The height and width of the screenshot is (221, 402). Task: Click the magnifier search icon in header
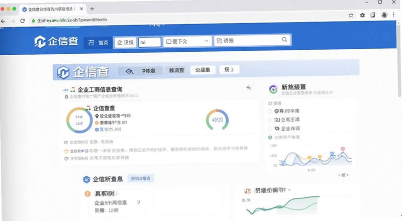point(284,40)
